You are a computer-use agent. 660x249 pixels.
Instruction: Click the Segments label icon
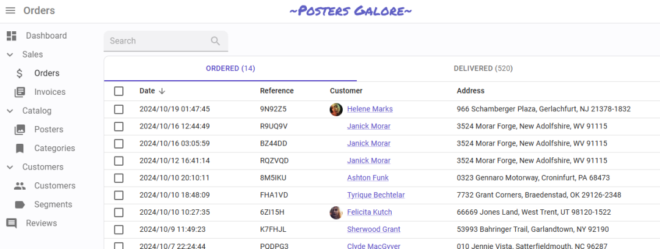(x=20, y=205)
